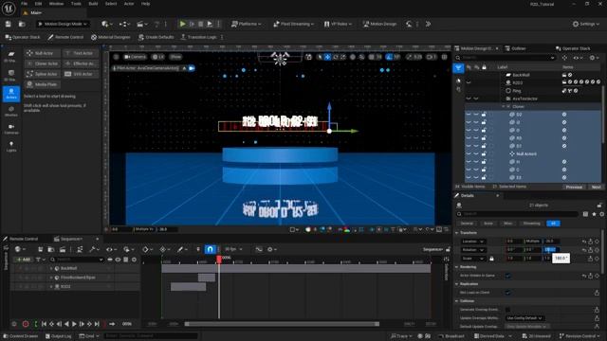607x341 pixels.
Task: Open the Material Designer
Action: click(x=111, y=37)
